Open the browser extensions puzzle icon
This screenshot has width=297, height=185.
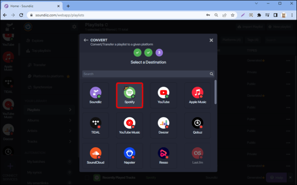point(259,15)
